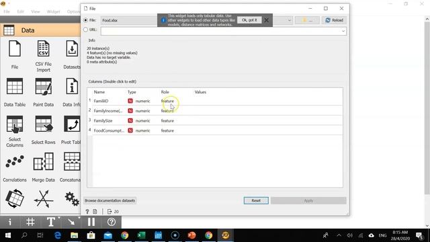Expand the URL combo box arrow
The image size is (430, 242).
[x=343, y=31]
